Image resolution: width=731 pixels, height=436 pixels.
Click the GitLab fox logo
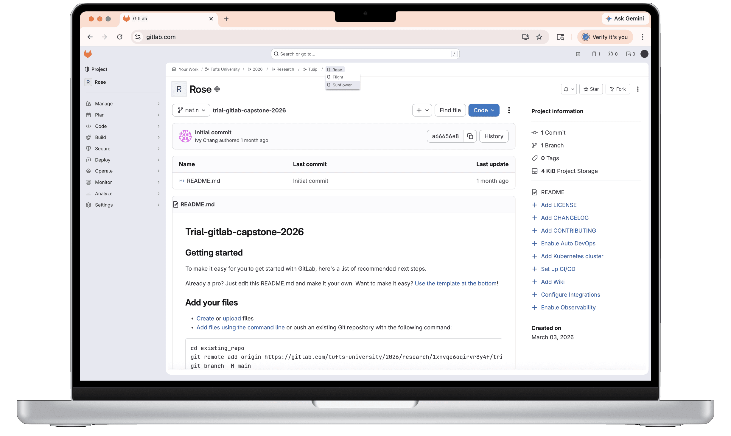coord(88,54)
